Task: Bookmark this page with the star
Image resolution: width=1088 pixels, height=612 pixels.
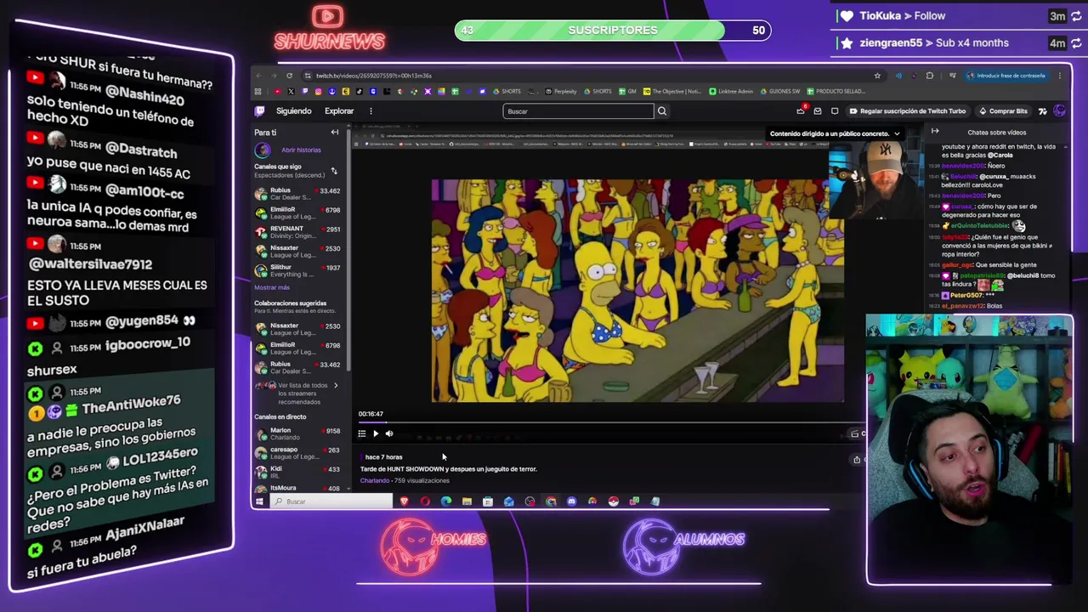Action: pyautogui.click(x=877, y=76)
